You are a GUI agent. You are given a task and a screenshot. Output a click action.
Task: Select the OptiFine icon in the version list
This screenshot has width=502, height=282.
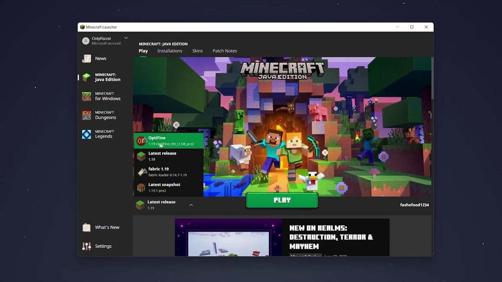[141, 140]
